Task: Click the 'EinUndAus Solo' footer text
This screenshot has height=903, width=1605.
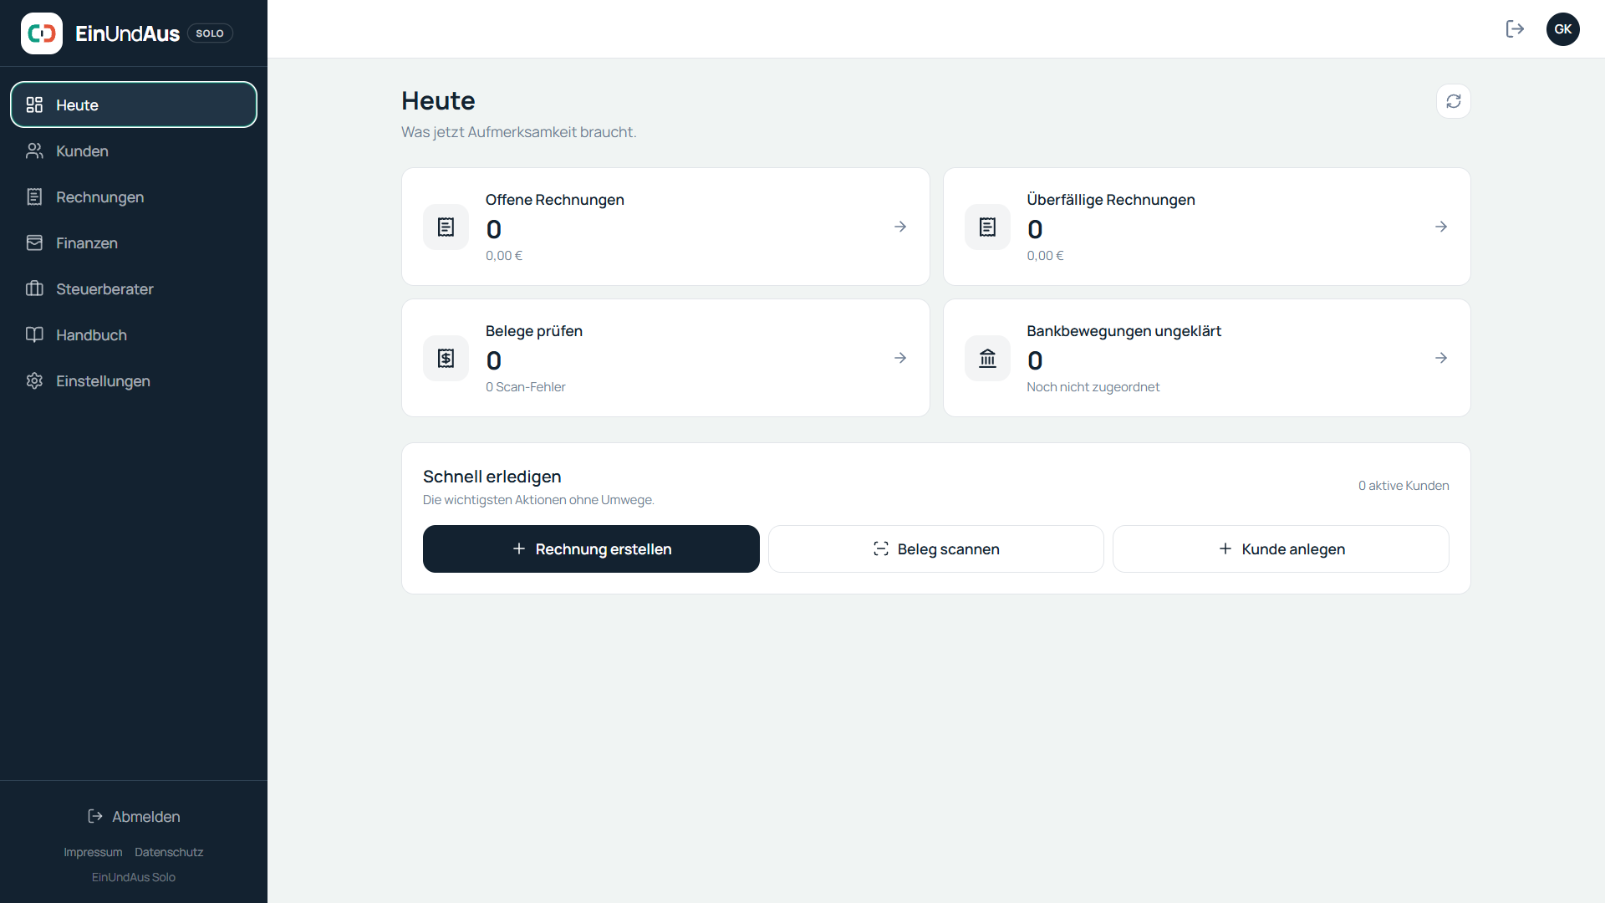Action: [134, 877]
